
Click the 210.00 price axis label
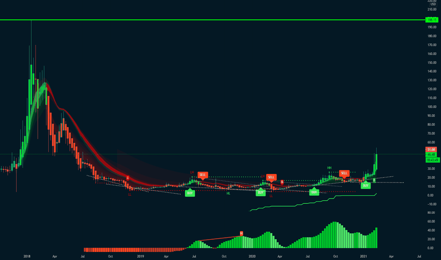point(432,9)
